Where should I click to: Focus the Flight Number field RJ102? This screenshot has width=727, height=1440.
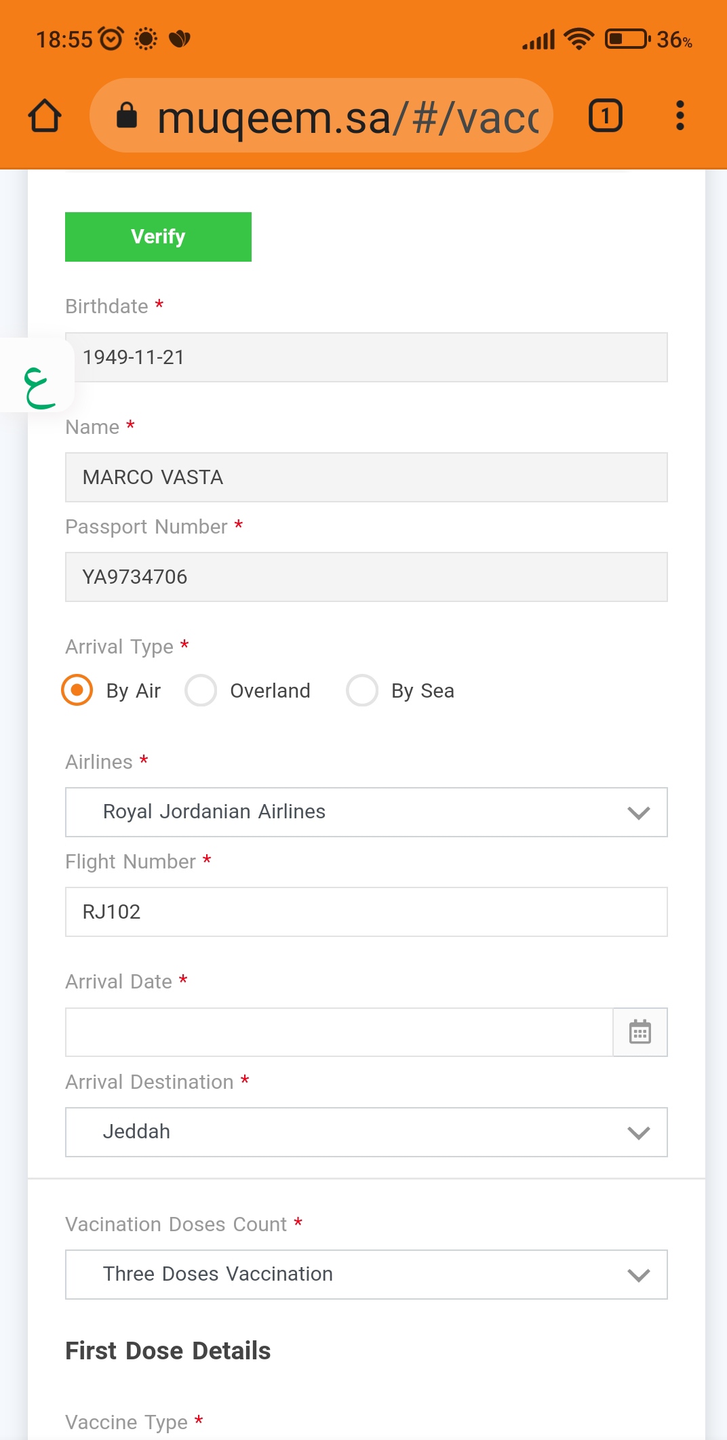click(x=366, y=912)
